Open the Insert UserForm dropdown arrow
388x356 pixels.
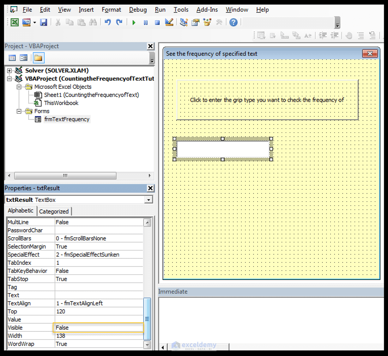34,22
